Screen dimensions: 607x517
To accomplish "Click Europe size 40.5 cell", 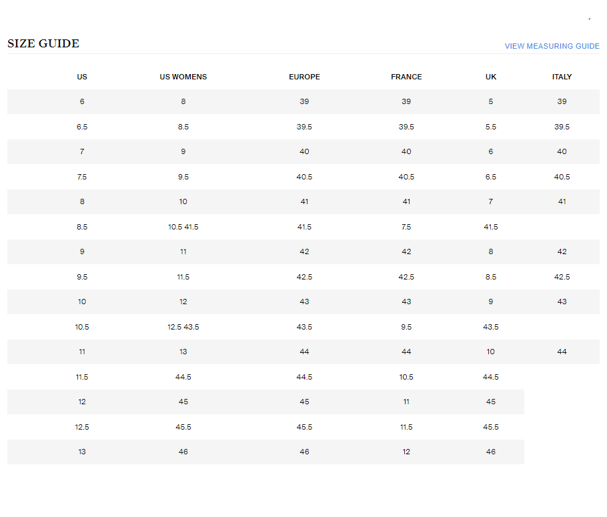I will click(x=304, y=177).
